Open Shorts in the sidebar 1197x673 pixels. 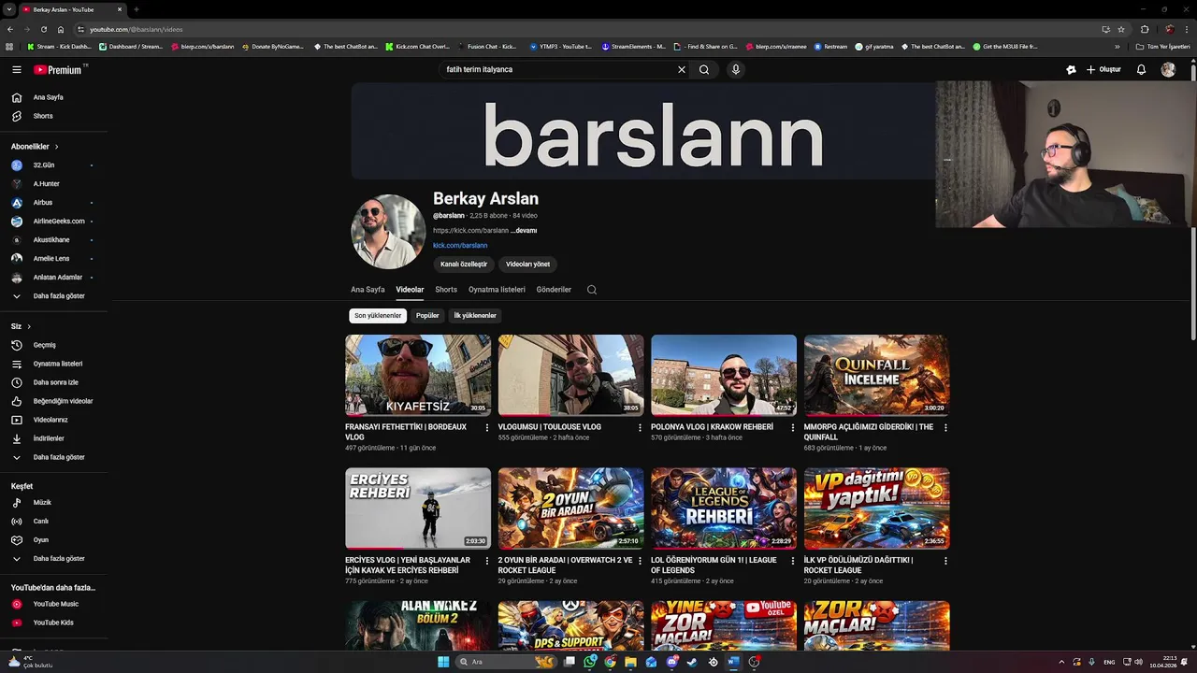[53, 116]
